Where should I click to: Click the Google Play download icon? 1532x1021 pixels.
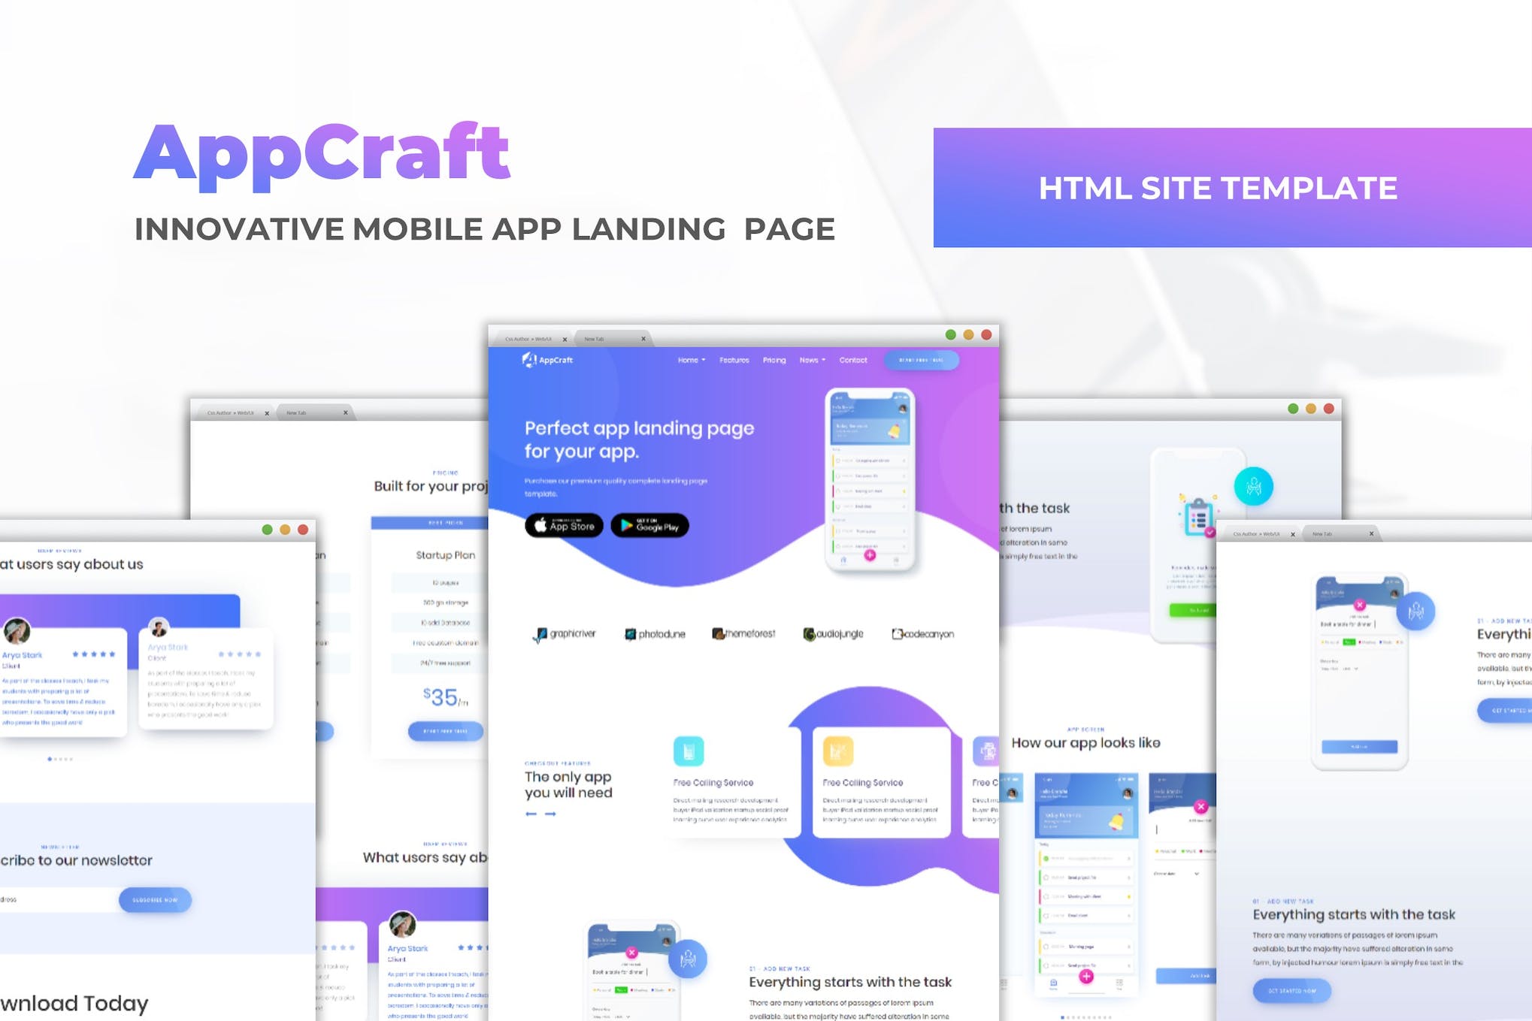pyautogui.click(x=655, y=525)
